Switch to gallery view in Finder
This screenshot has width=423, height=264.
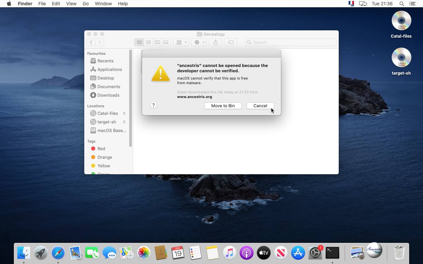(x=166, y=42)
